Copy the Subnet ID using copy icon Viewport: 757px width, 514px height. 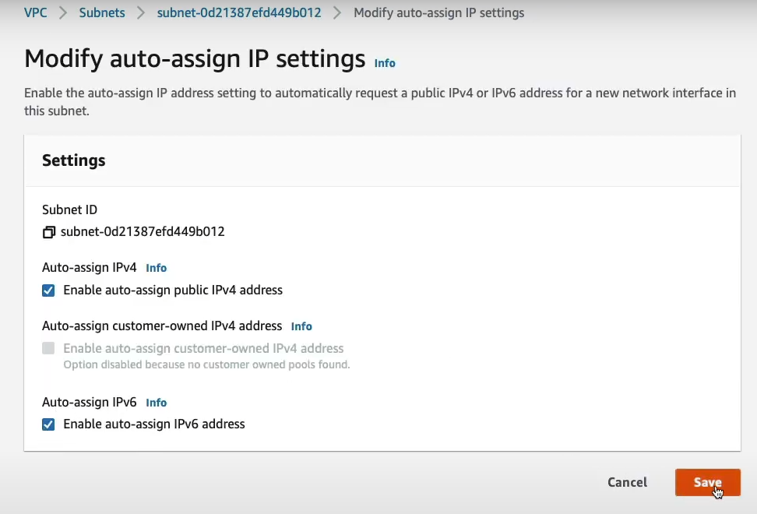click(49, 232)
